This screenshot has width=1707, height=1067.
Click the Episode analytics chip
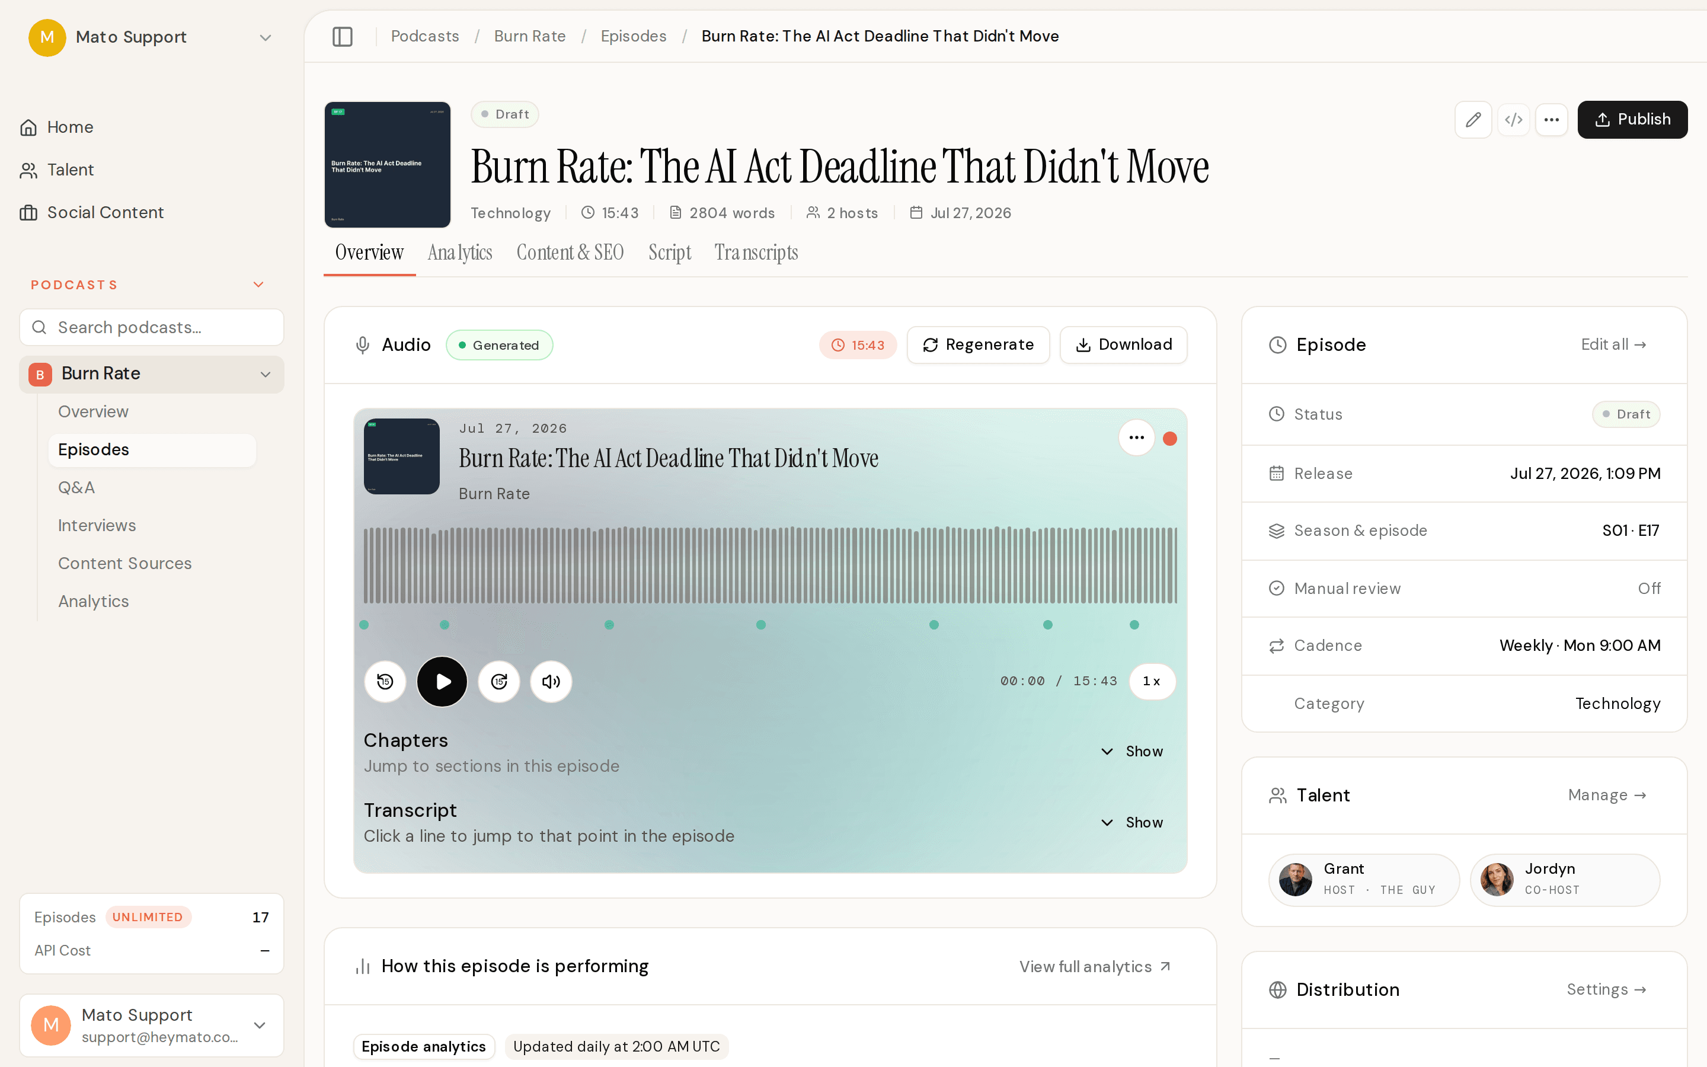(424, 1046)
